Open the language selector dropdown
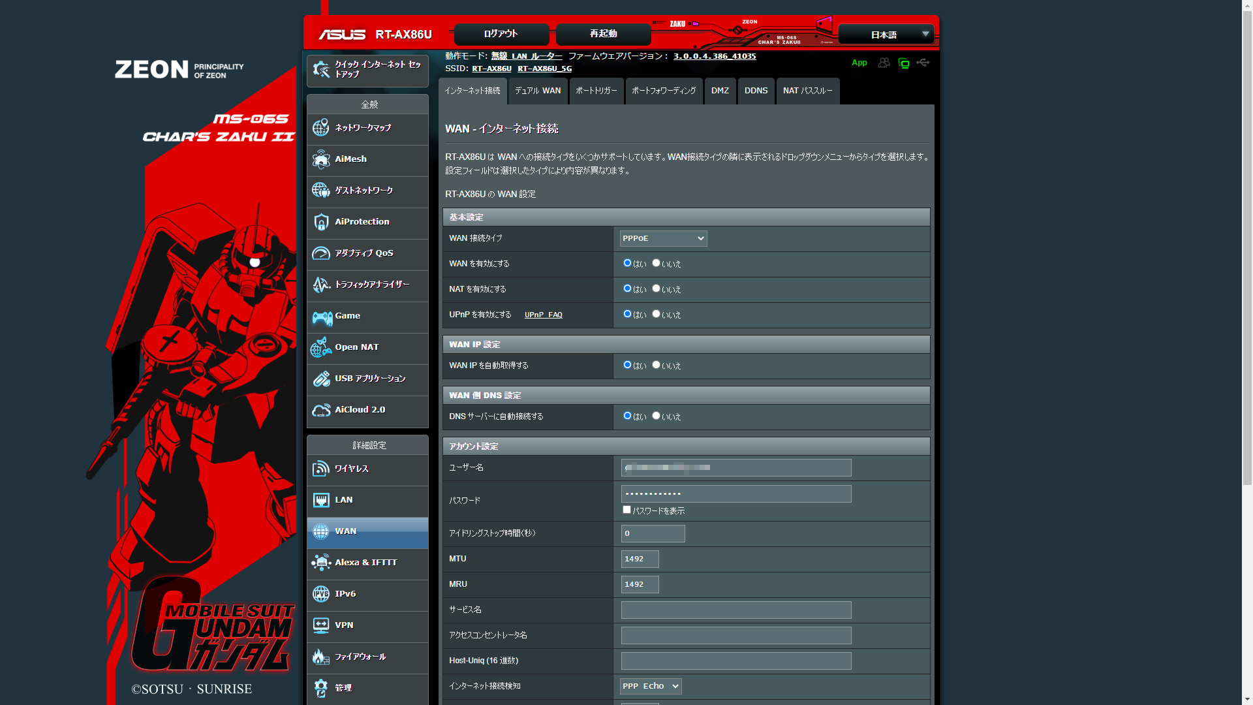This screenshot has height=705, width=1253. (886, 35)
